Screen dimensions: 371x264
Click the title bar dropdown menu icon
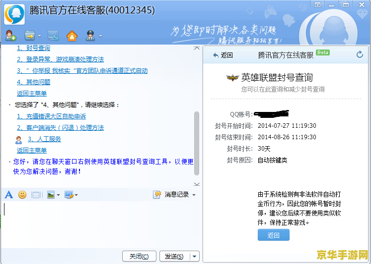point(317,5)
